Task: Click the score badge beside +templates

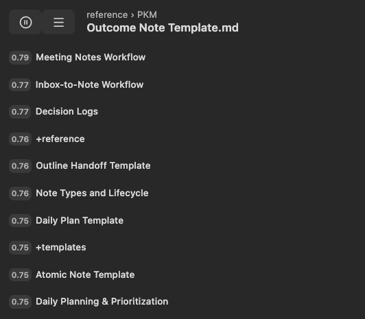Action: pyautogui.click(x=21, y=248)
